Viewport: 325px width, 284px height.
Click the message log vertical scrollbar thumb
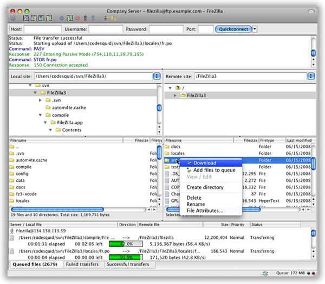click(x=314, y=53)
